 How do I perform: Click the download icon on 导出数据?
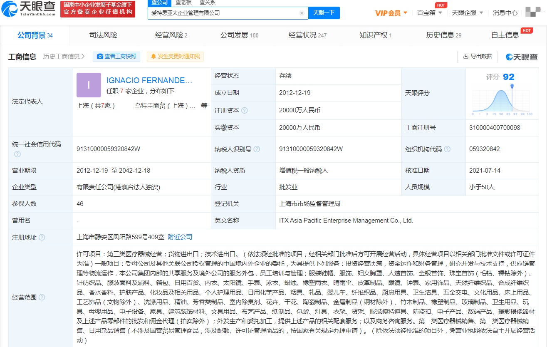[465, 57]
